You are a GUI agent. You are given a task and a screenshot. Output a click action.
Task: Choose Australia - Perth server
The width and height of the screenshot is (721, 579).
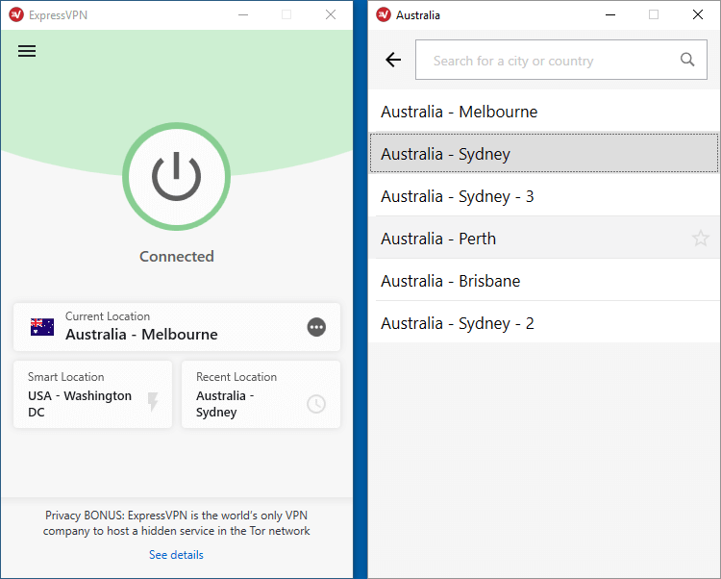coord(544,239)
